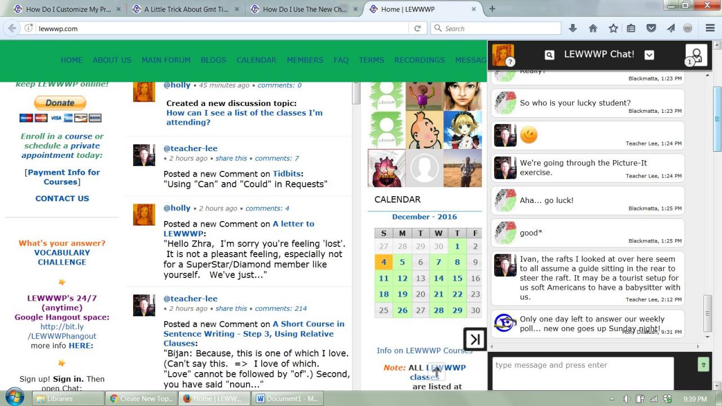The width and height of the screenshot is (722, 406).
Task: Open the RECORDINGS menu item
Action: (x=420, y=60)
